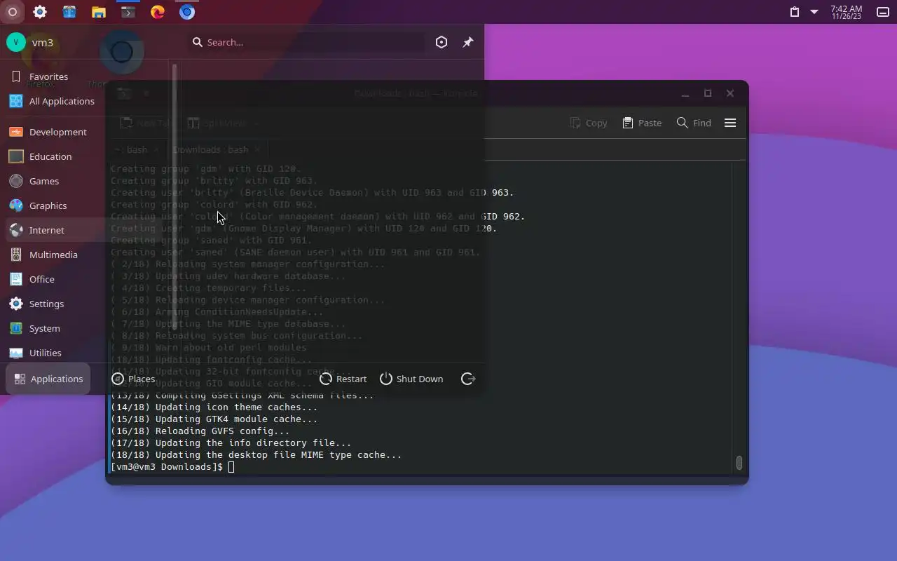Screen dimensions: 897x561
Task: Open System Settings gear in top panel
Action: pos(40,12)
